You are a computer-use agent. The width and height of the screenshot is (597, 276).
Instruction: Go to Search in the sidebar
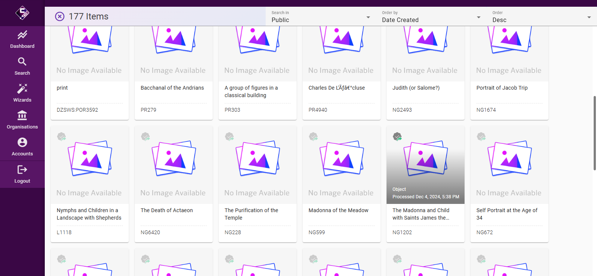point(22,66)
